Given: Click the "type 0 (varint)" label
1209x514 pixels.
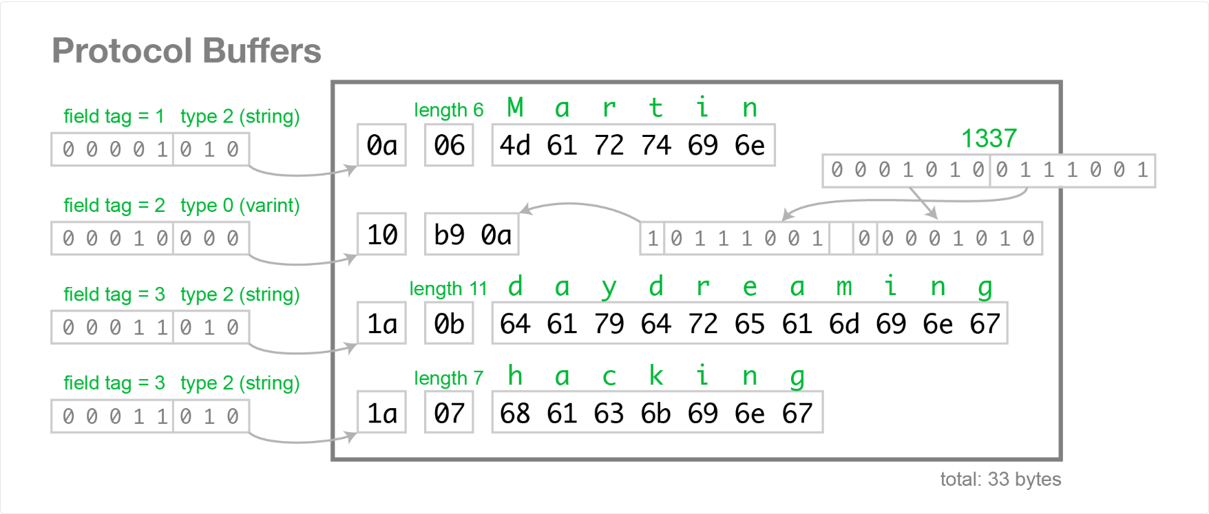Looking at the screenshot, I should click(240, 205).
